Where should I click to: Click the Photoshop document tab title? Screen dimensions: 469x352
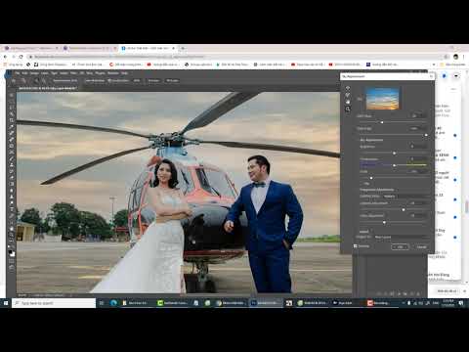point(48,88)
